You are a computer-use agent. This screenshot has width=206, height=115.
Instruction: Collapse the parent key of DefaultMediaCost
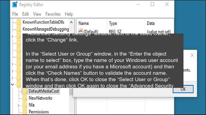[x=13, y=84]
